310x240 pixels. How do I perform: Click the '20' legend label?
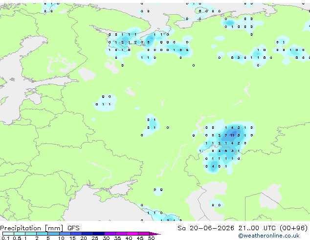pyautogui.click(x=84, y=238)
